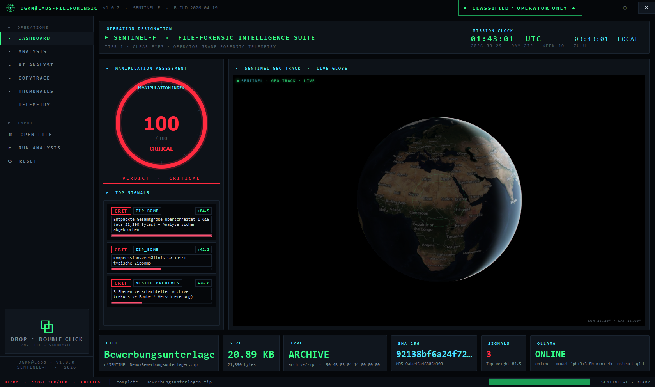The height and width of the screenshot is (387, 655).
Task: Open the Telemetry section
Action: (x=47, y=105)
